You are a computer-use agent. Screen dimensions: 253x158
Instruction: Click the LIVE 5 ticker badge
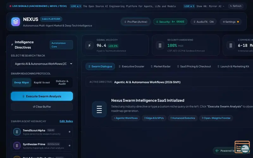(189, 6)
